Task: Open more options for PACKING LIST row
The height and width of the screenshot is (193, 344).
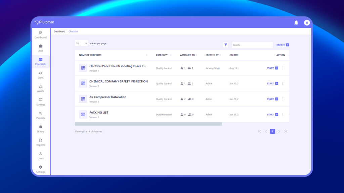Action: click(283, 115)
